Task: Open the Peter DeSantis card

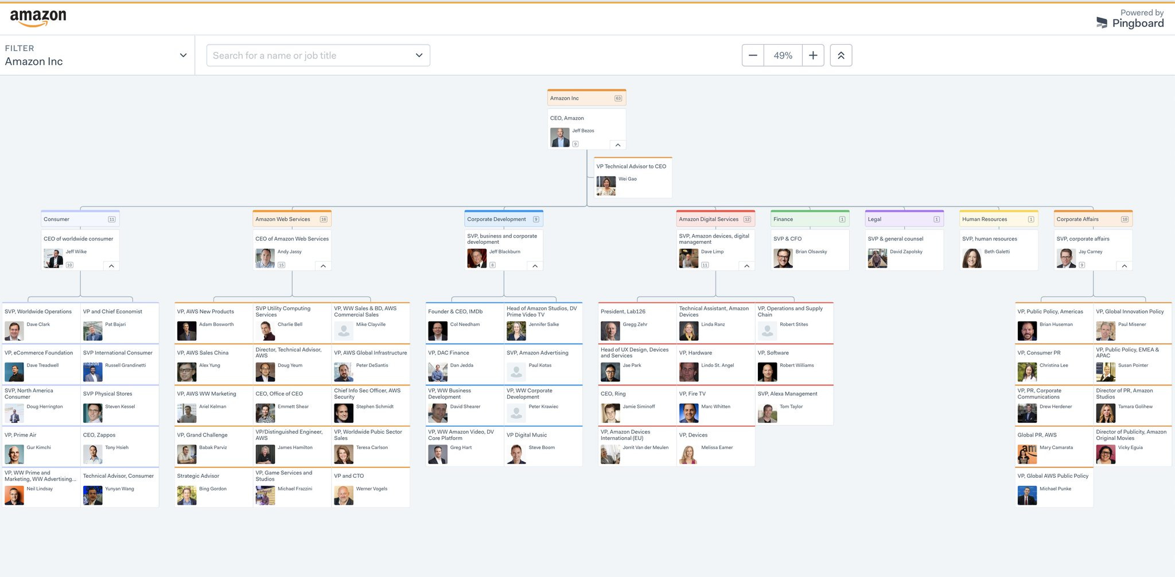Action: tap(371, 364)
